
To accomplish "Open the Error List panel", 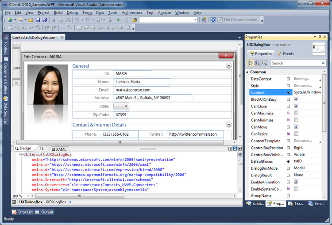I will coord(23,212).
